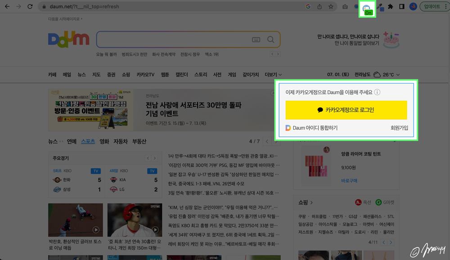
Task: Open the browser side panel icon
Action: pos(402,6)
